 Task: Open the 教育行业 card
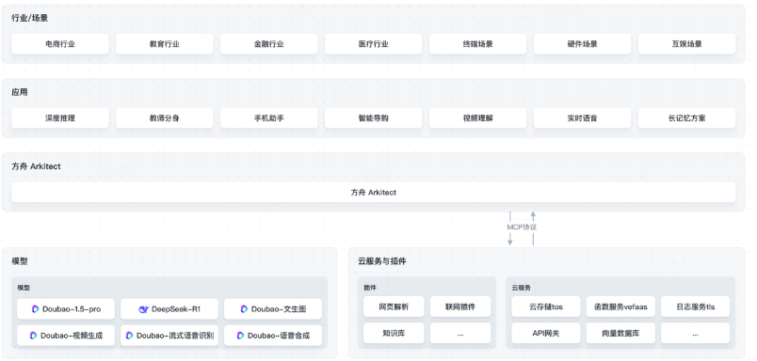point(165,44)
